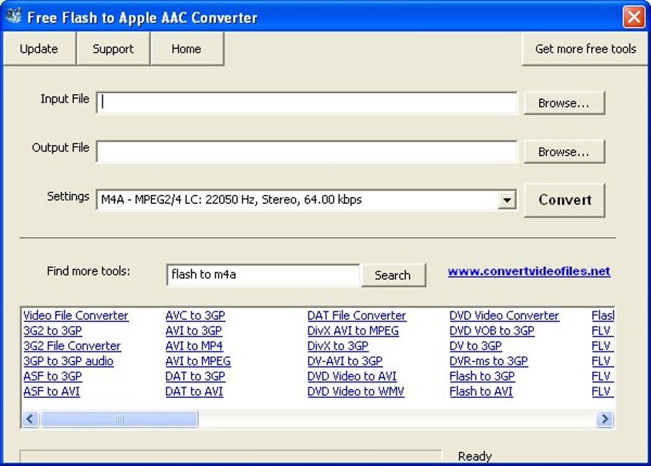Open the 3G2 to 3GP link
The image size is (651, 466).
53,331
